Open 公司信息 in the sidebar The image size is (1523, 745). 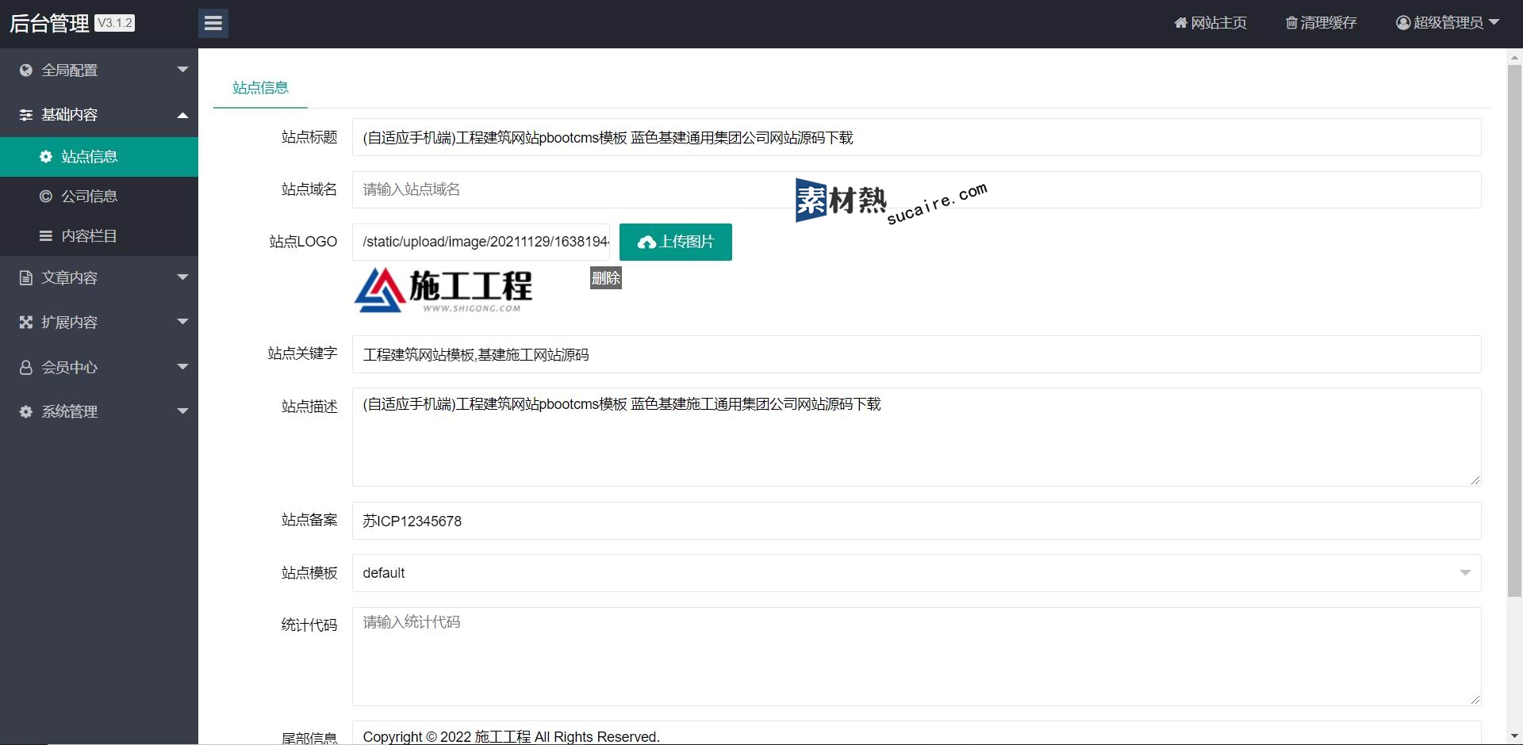coord(99,197)
